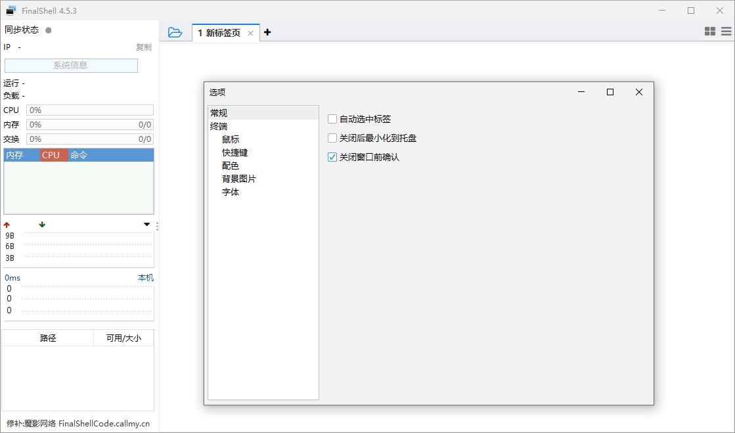Select 配色 in the options tree
Viewport: 735px width, 433px height.
231,166
